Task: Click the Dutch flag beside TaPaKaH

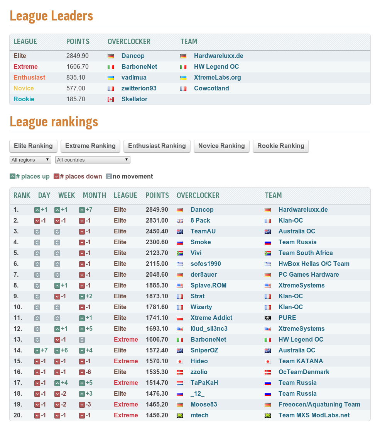Action: coord(180,383)
